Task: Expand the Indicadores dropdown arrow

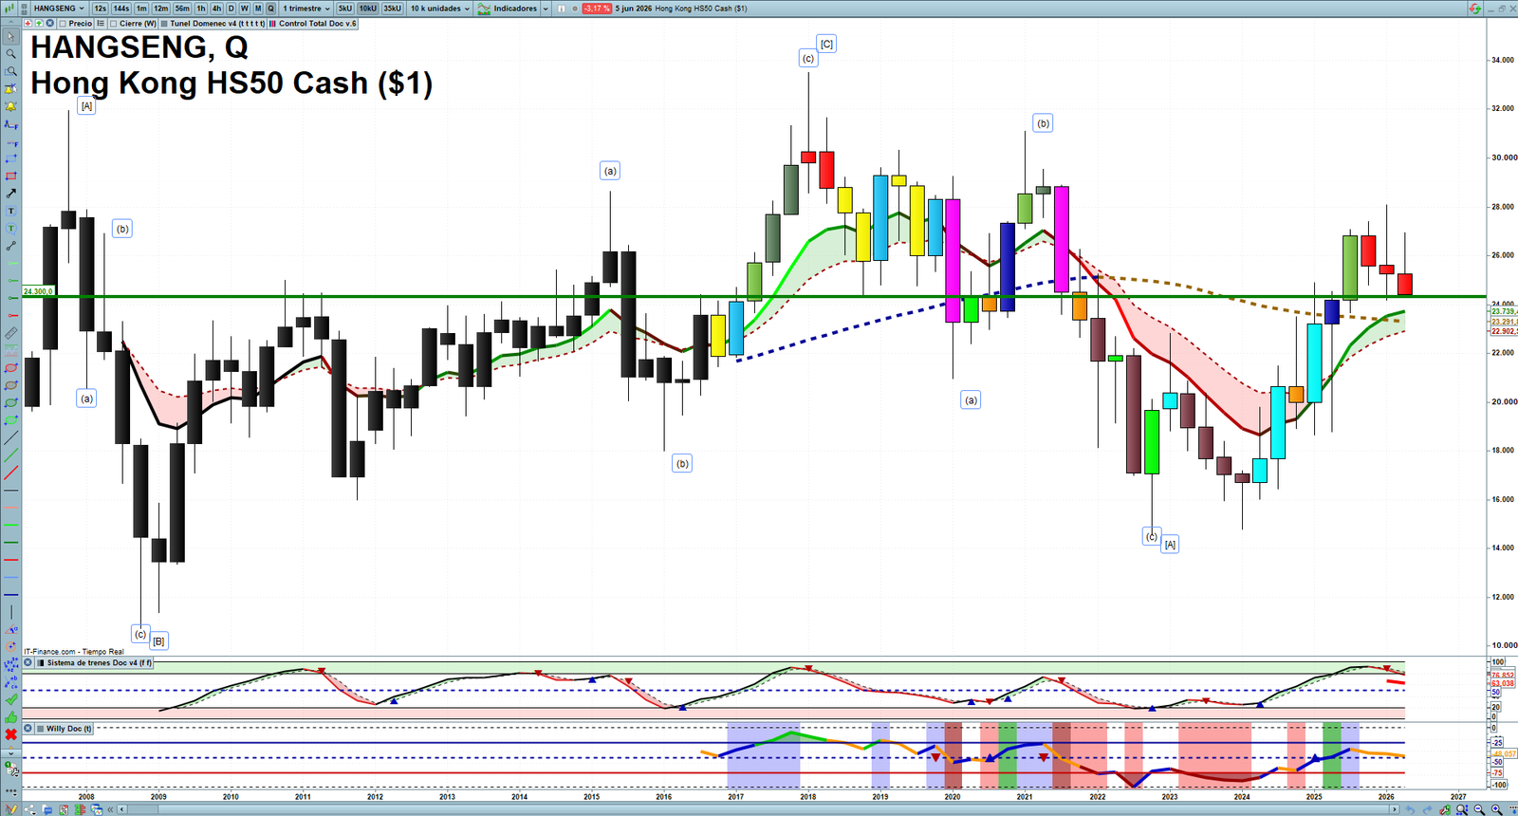Action: click(x=546, y=9)
